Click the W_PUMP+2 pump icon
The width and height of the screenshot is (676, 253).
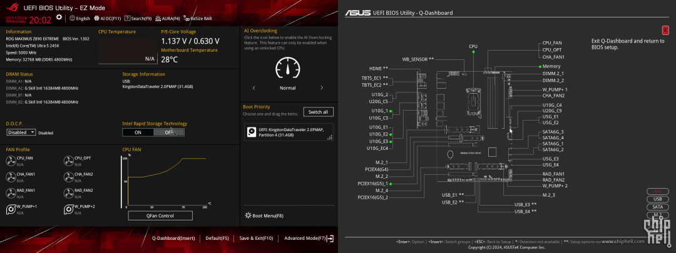68,209
